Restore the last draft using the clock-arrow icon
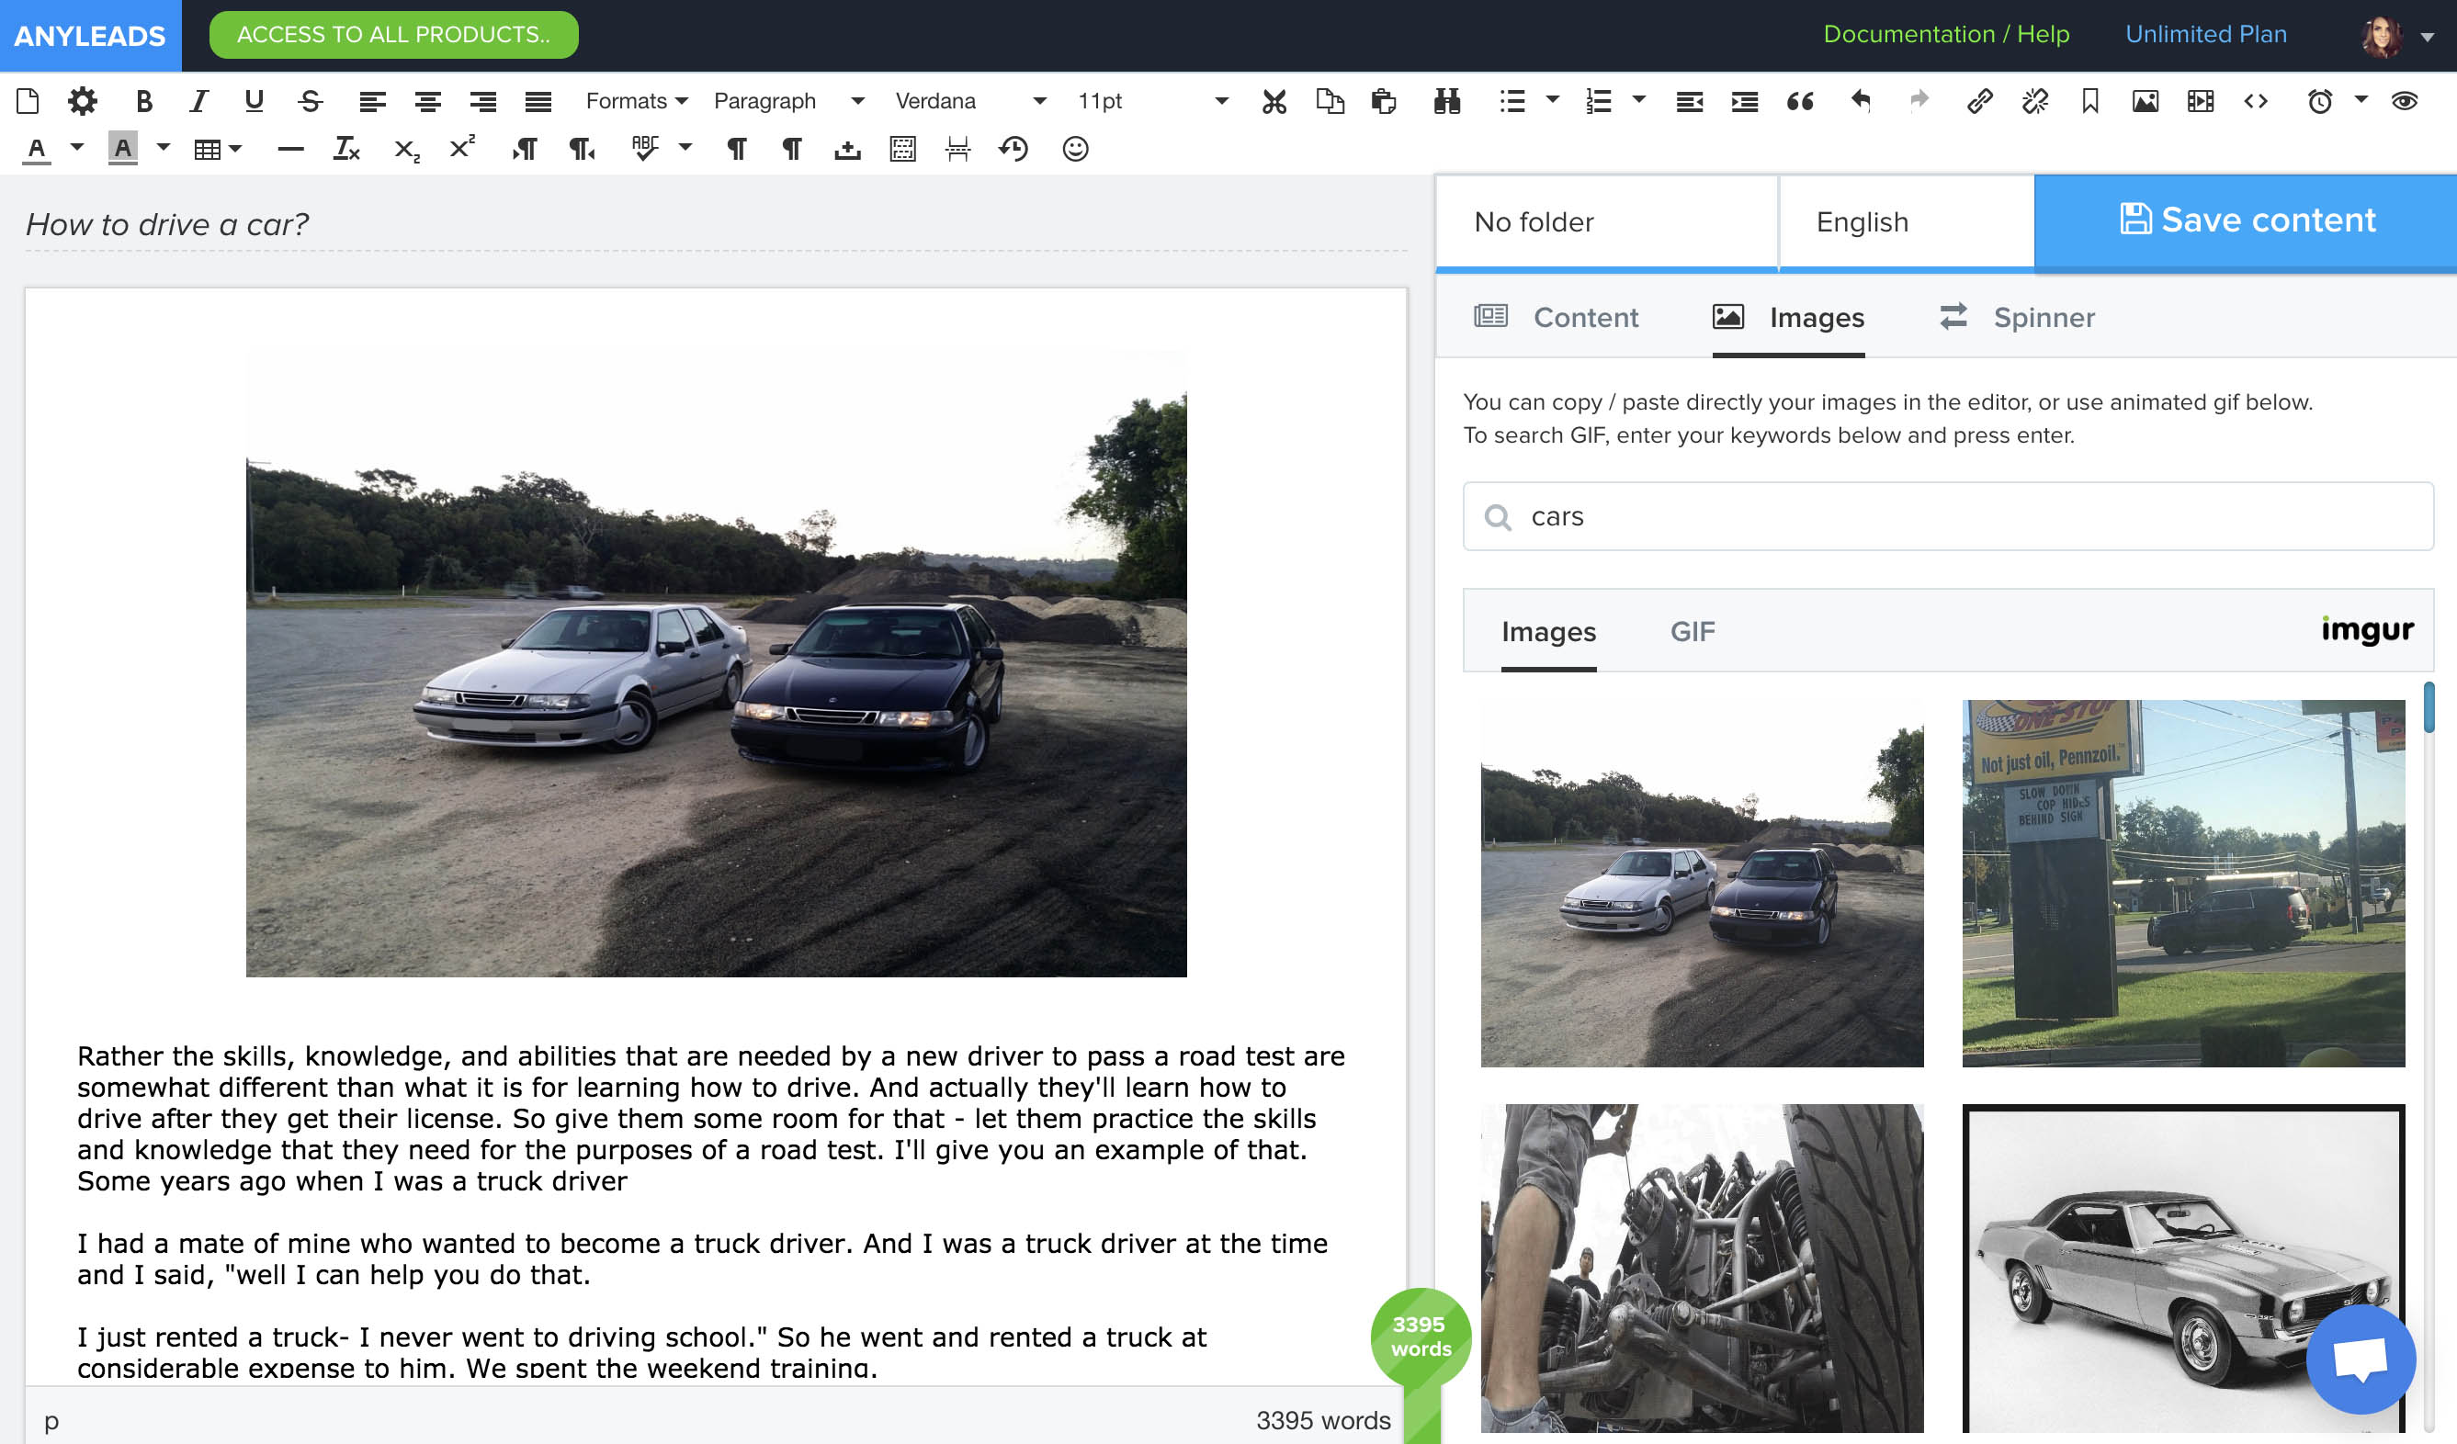This screenshot has width=2457, height=1444. pos(1014,149)
